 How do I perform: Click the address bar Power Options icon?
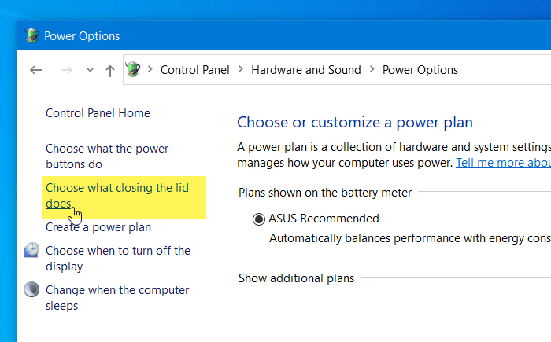pyautogui.click(x=133, y=70)
